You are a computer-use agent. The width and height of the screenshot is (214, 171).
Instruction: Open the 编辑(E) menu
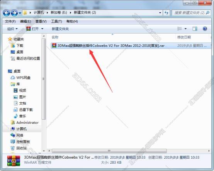point(25,21)
